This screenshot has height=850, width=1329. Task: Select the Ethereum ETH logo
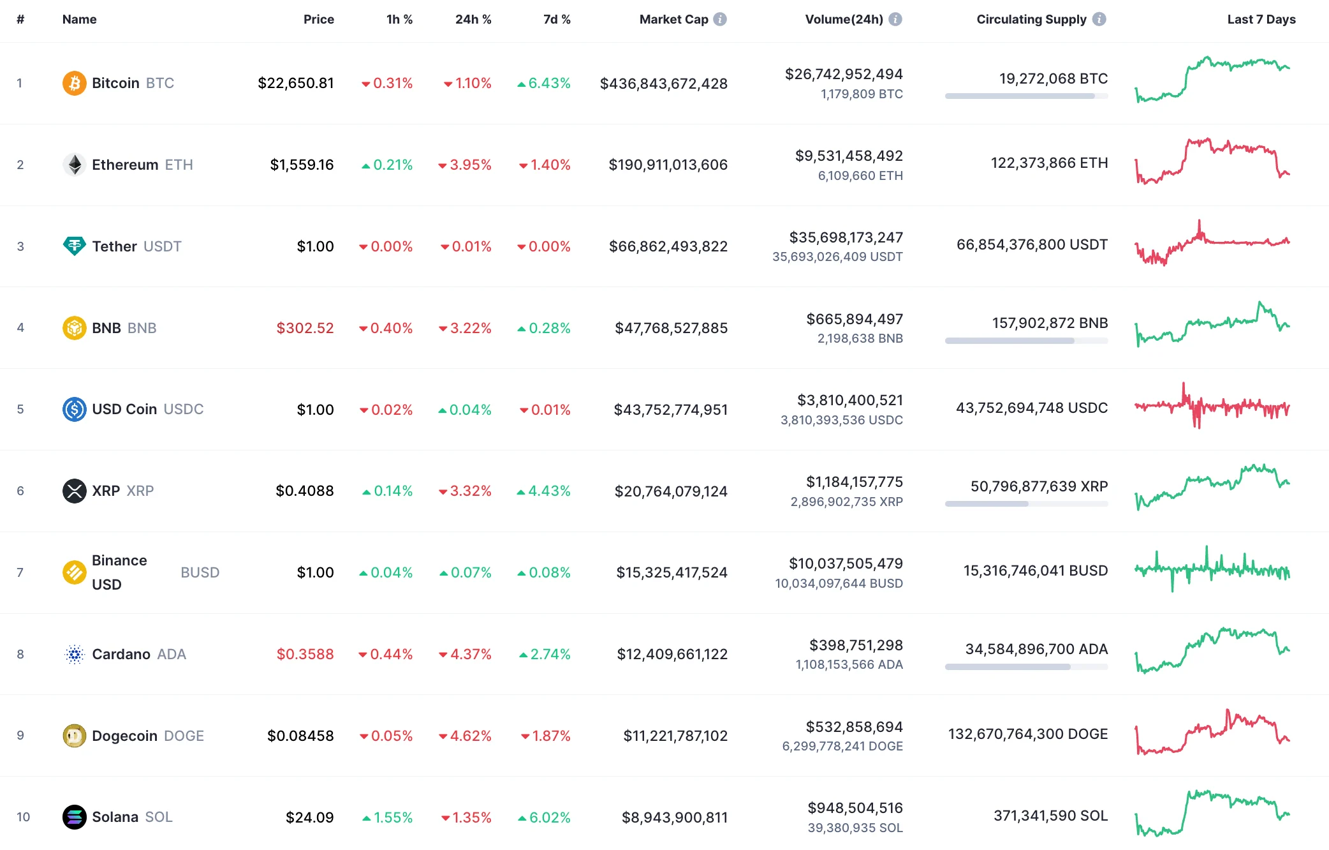[75, 164]
